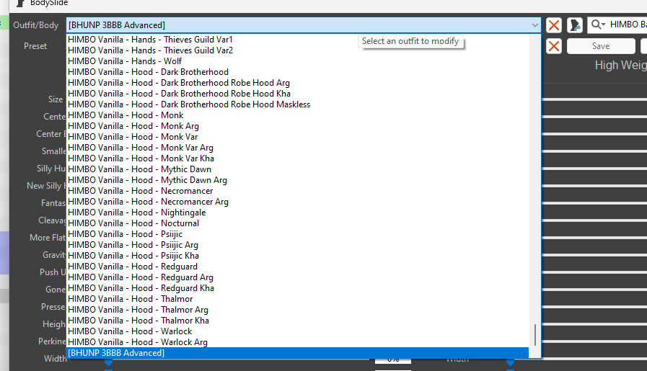
Task: Select HIMBO Vanilla - Hood - Thalmor Kha
Action: pos(297,321)
